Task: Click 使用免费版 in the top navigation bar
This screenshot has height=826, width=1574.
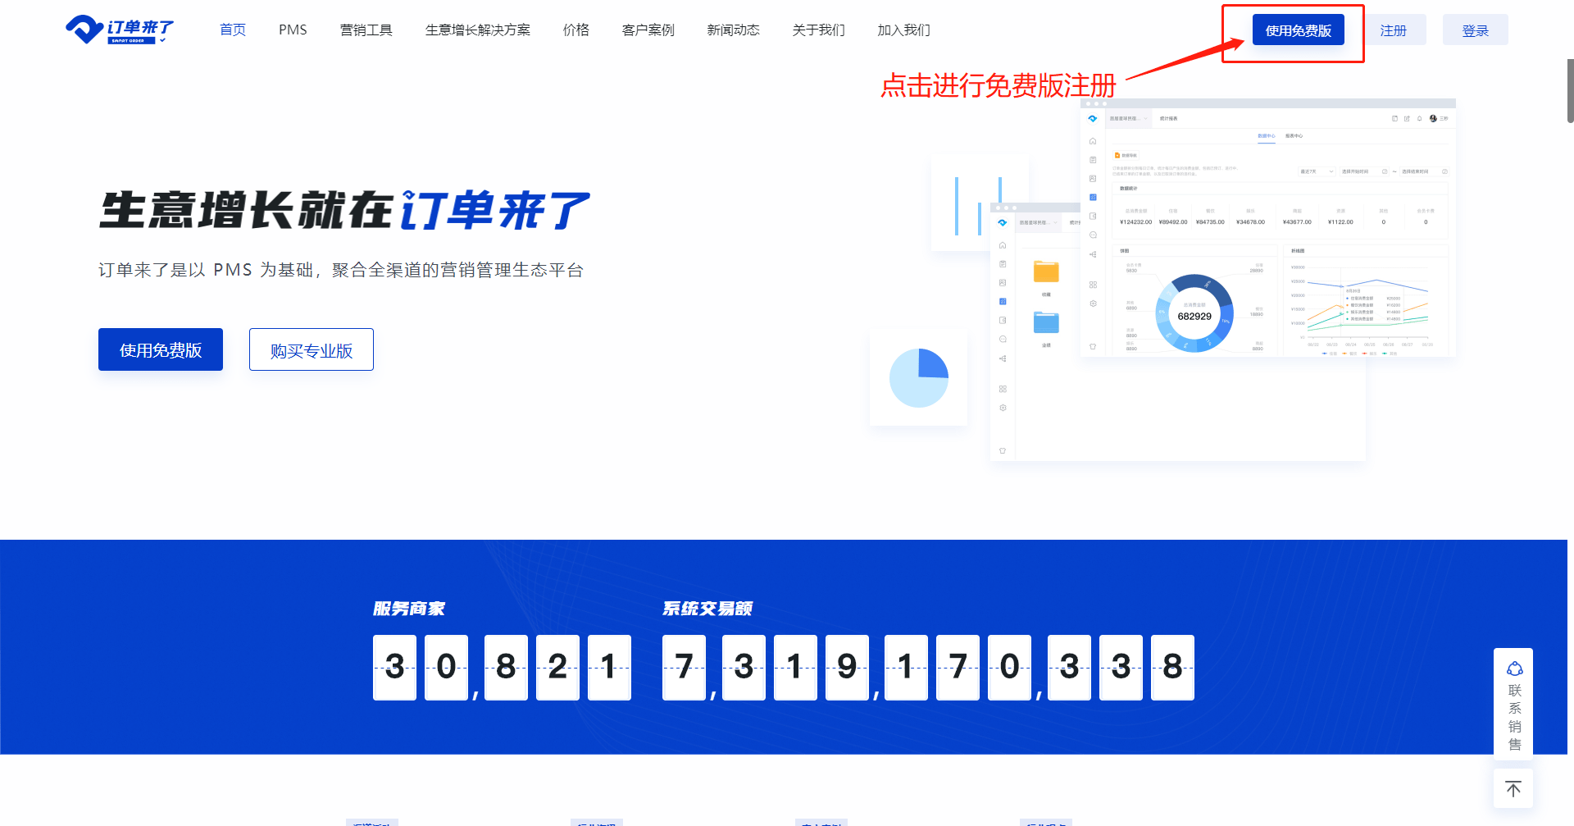Action: coord(1298,30)
